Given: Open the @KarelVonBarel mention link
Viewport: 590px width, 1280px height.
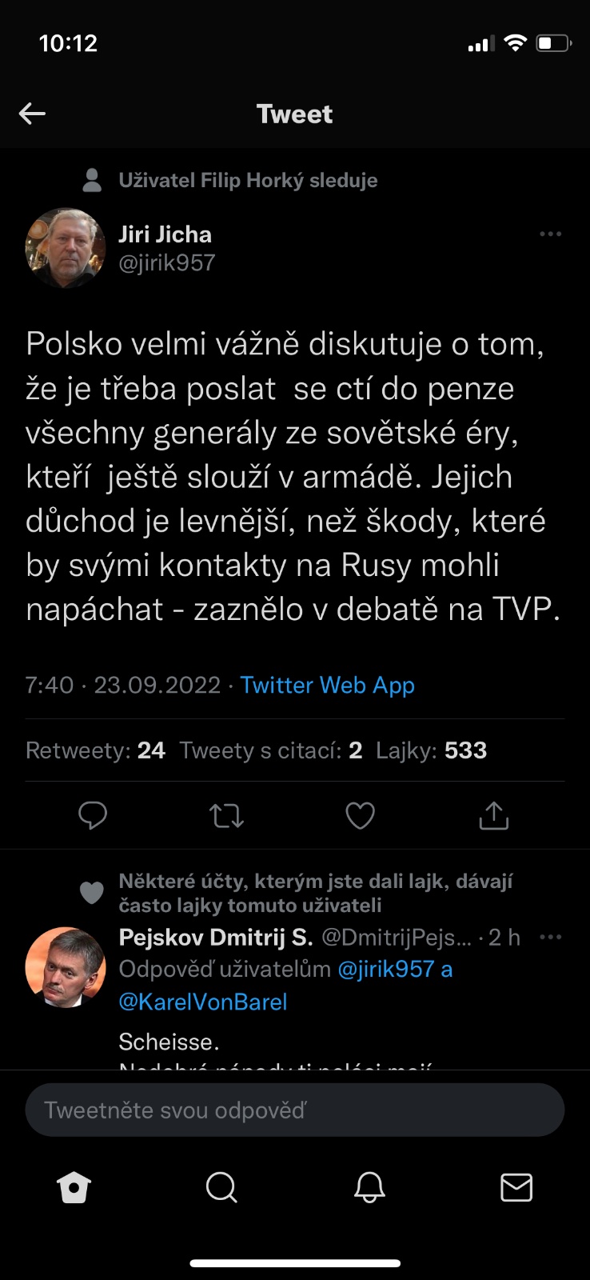Looking at the screenshot, I should coord(202,1002).
